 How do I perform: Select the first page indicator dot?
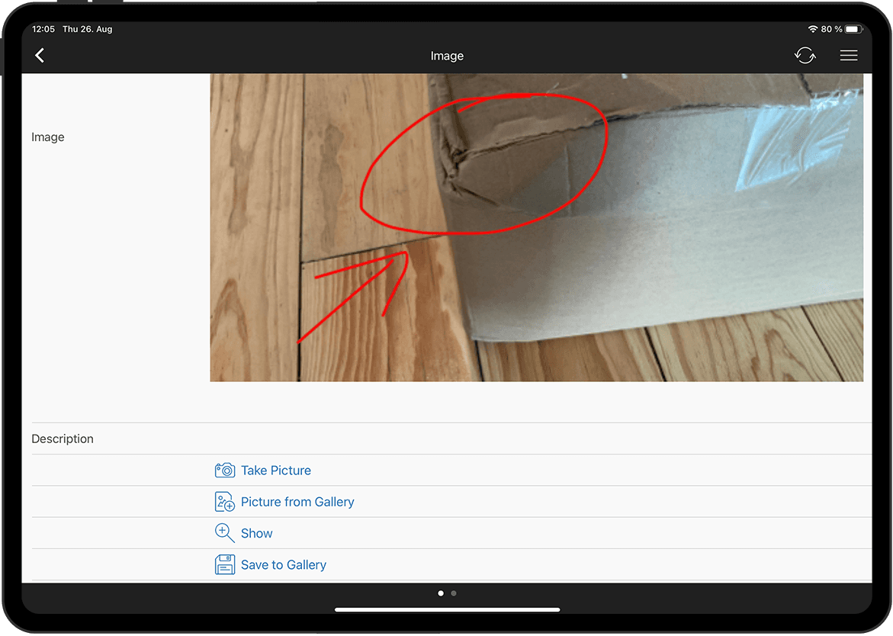(x=441, y=593)
